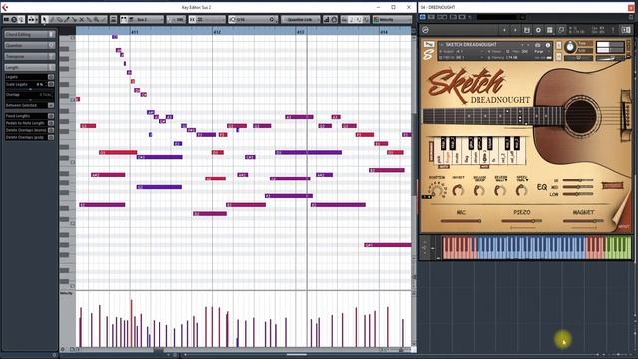Image resolution: width=638 pixels, height=359 pixels.
Task: Mute the Sketch Dreadnought instrument (M)
Action: click(559, 56)
